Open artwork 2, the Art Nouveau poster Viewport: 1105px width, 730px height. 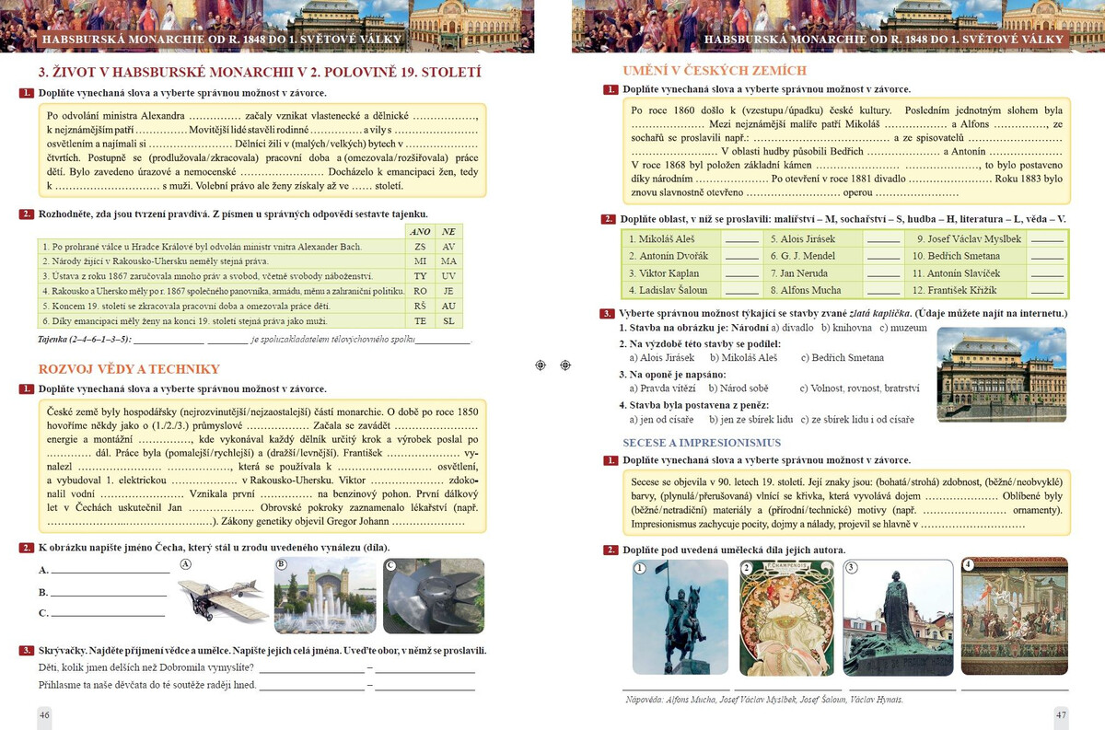click(x=785, y=617)
